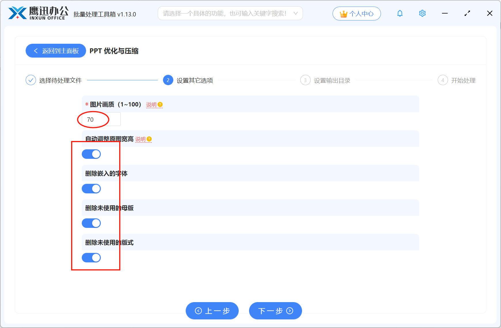Open the settings gear icon
Image resolution: width=501 pixels, height=328 pixels.
pyautogui.click(x=422, y=13)
